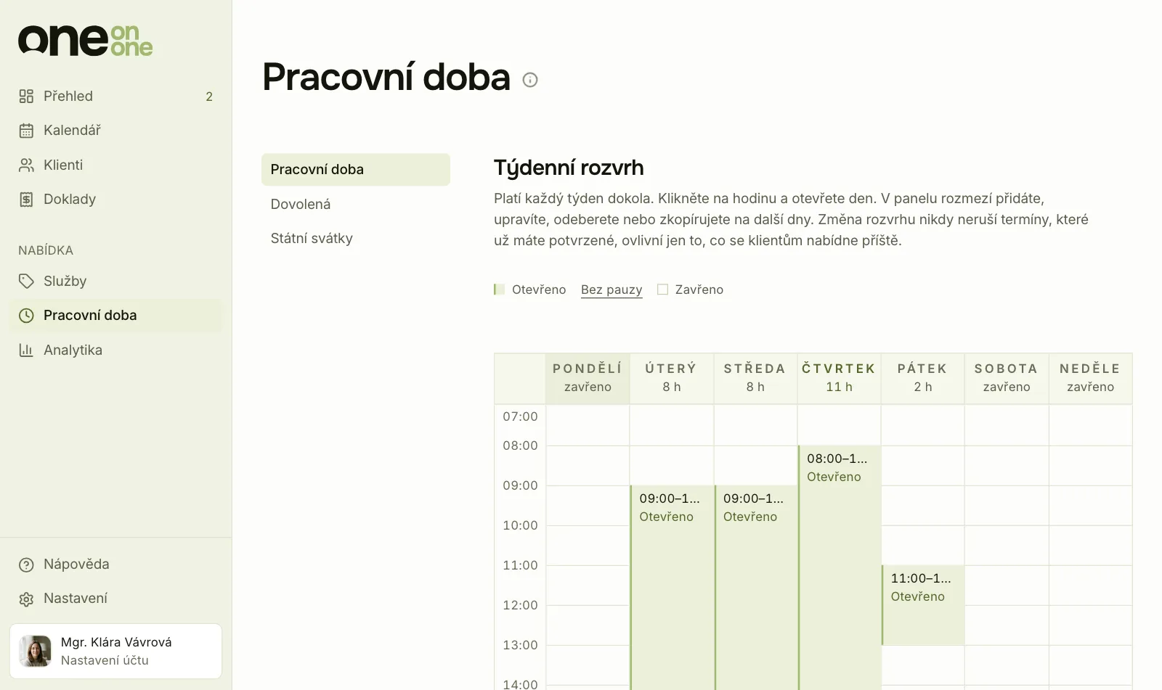Click the Otevřeno green legend swatch

click(x=499, y=289)
